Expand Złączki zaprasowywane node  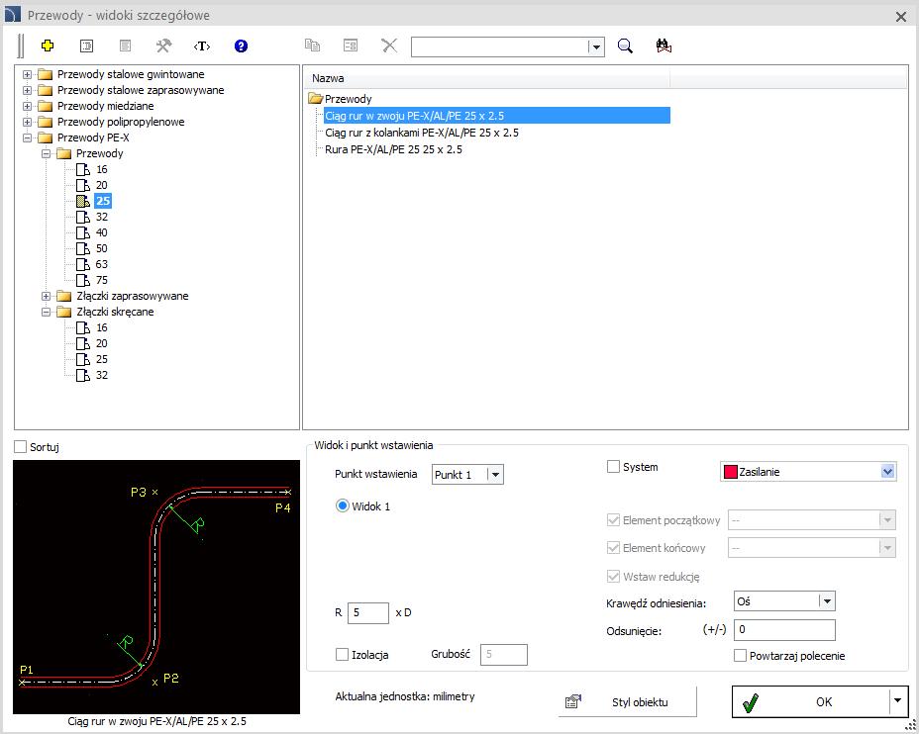[46, 296]
